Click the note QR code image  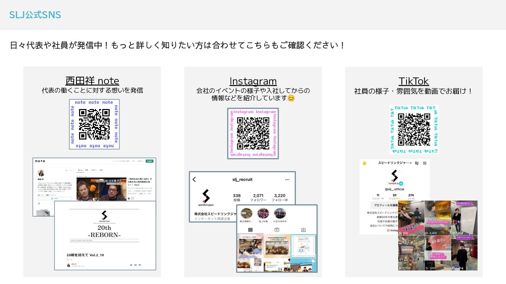(94, 124)
